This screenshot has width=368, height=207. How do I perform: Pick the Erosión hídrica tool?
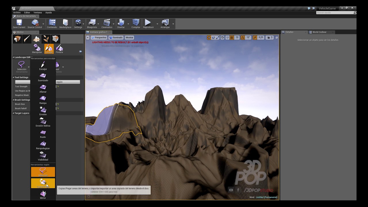43,122
